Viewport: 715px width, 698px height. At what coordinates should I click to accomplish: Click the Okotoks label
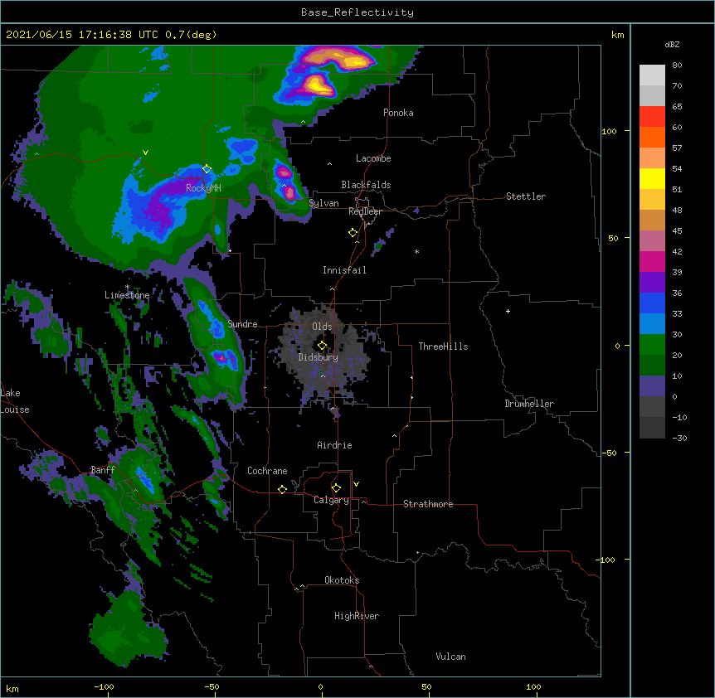point(342,580)
